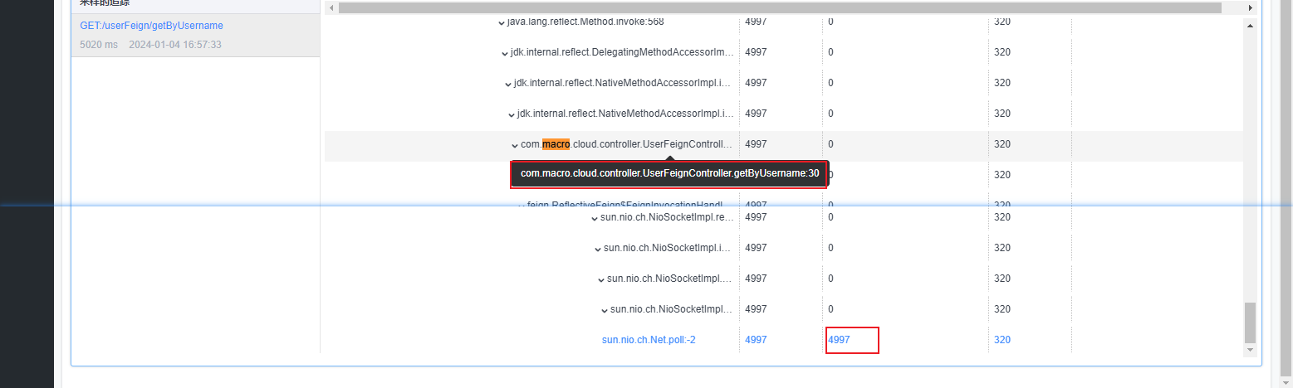Collapse the jdk.internal.reflect.DelegatingMethodAccessorImpl node
Image resolution: width=1293 pixels, height=388 pixels.
504,53
